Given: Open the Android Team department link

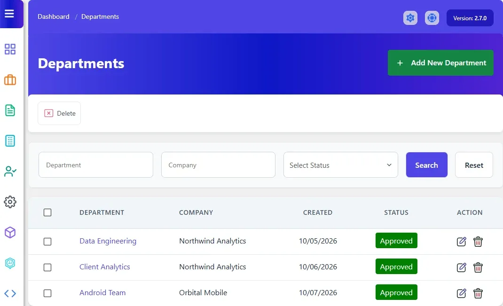Looking at the screenshot, I should (102, 292).
